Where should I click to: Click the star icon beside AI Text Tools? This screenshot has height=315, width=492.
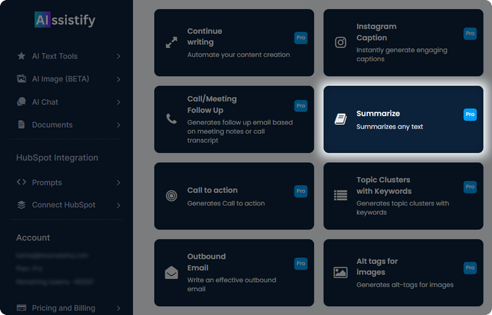22,56
